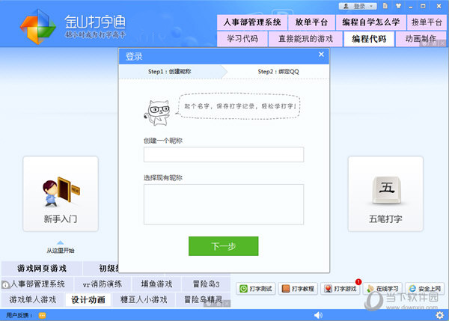The image size is (449, 321).
Task: Click the shirt skin icon in the title bar
Action: pos(398,6)
